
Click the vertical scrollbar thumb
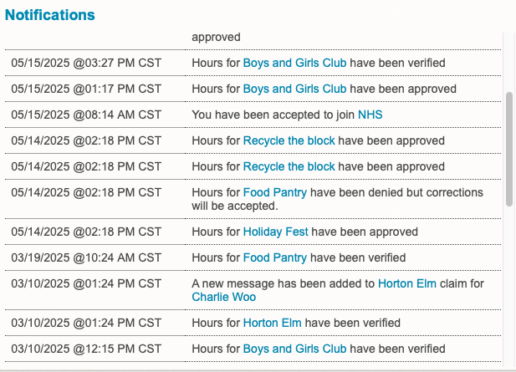[509, 149]
